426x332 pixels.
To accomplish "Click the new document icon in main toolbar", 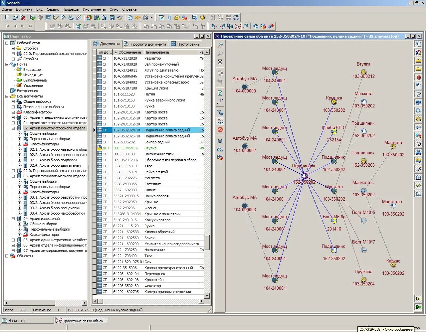I will coord(7,17).
